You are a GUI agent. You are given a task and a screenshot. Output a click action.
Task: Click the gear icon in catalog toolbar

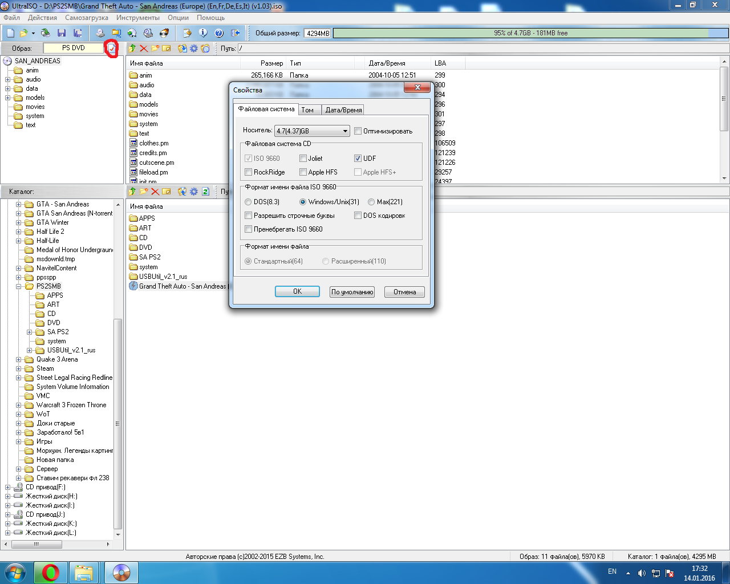tap(194, 192)
